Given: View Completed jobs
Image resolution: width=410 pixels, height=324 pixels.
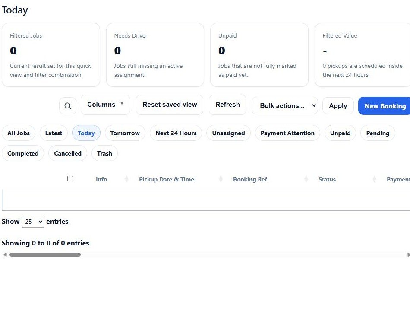Looking at the screenshot, I should click(x=23, y=153).
